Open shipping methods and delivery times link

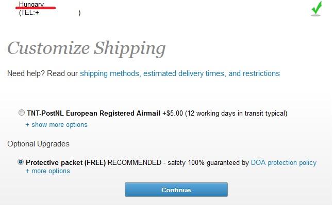(x=180, y=73)
